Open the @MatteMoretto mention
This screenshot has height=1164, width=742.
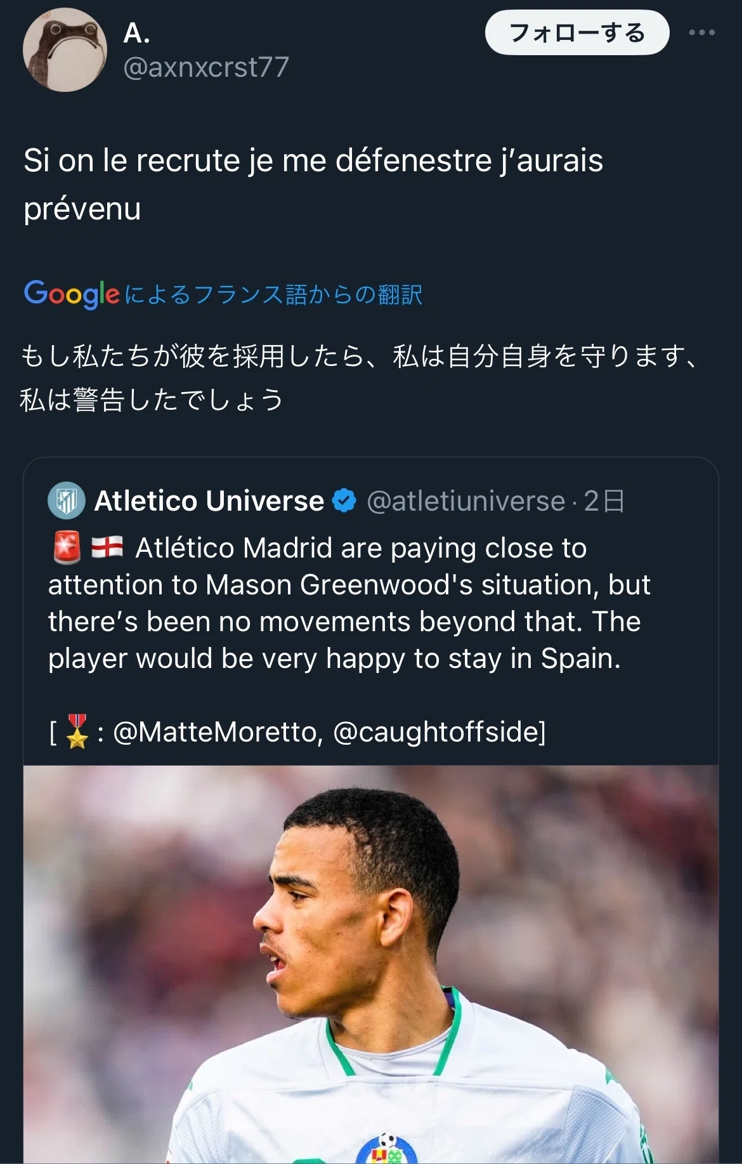point(218,732)
